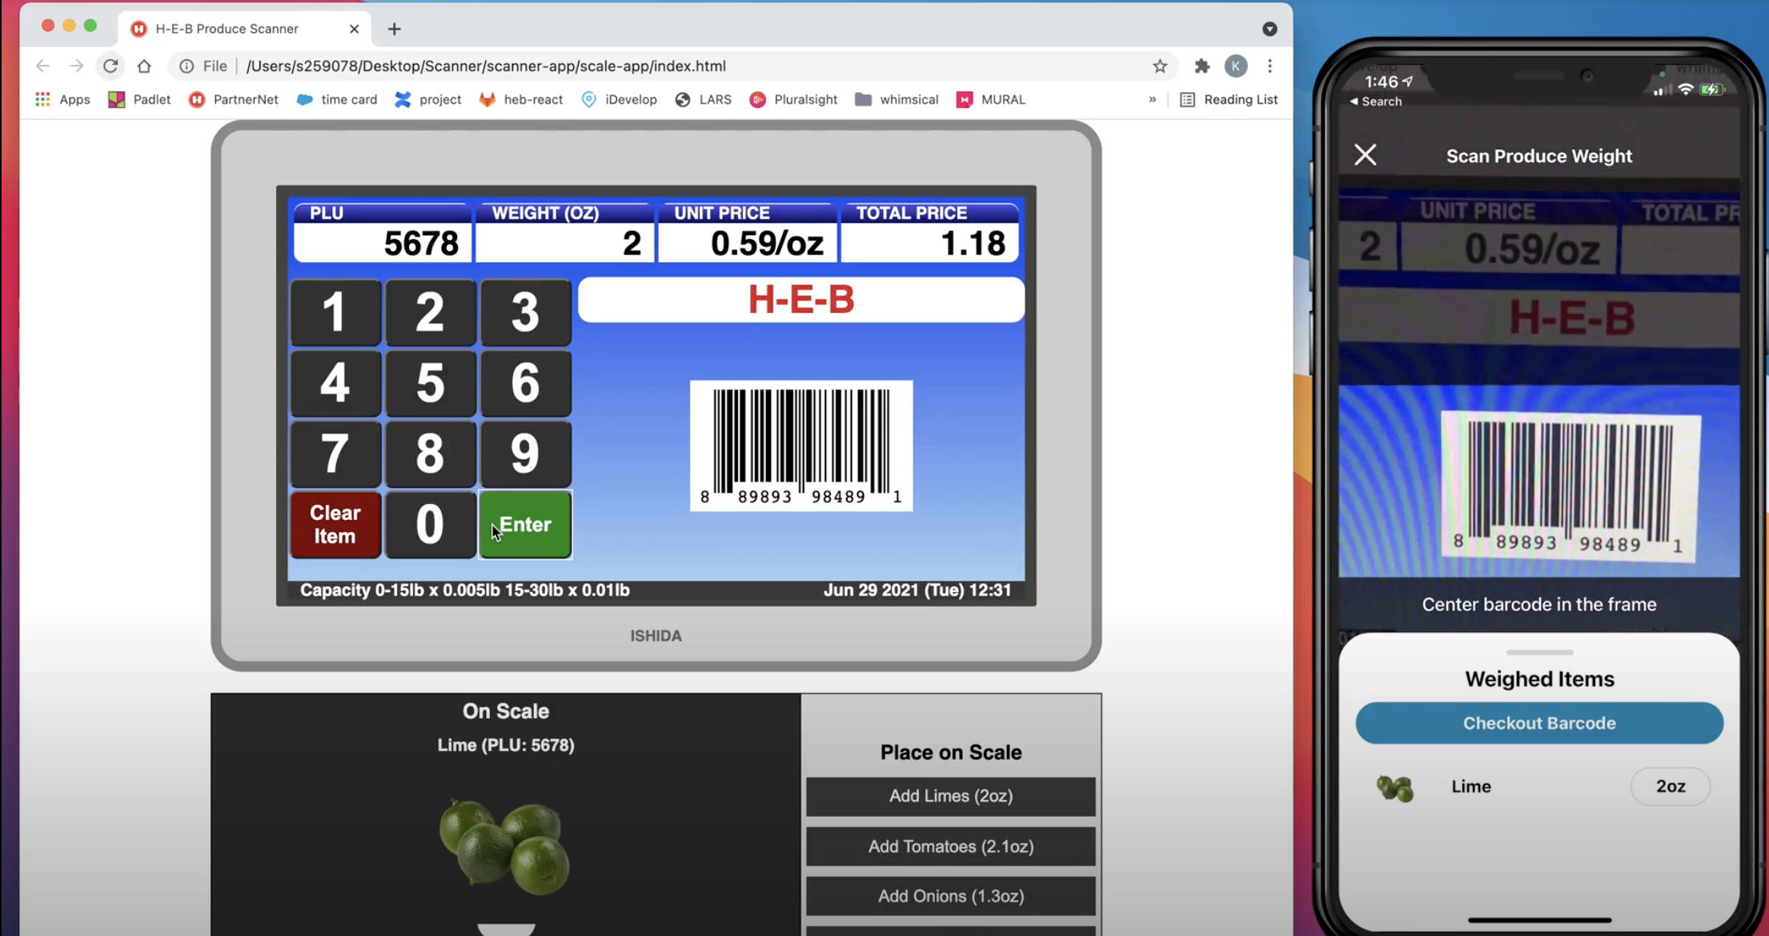The width and height of the screenshot is (1769, 936).
Task: Select the H-E-B Produce Scanner tab
Action: coord(227,29)
